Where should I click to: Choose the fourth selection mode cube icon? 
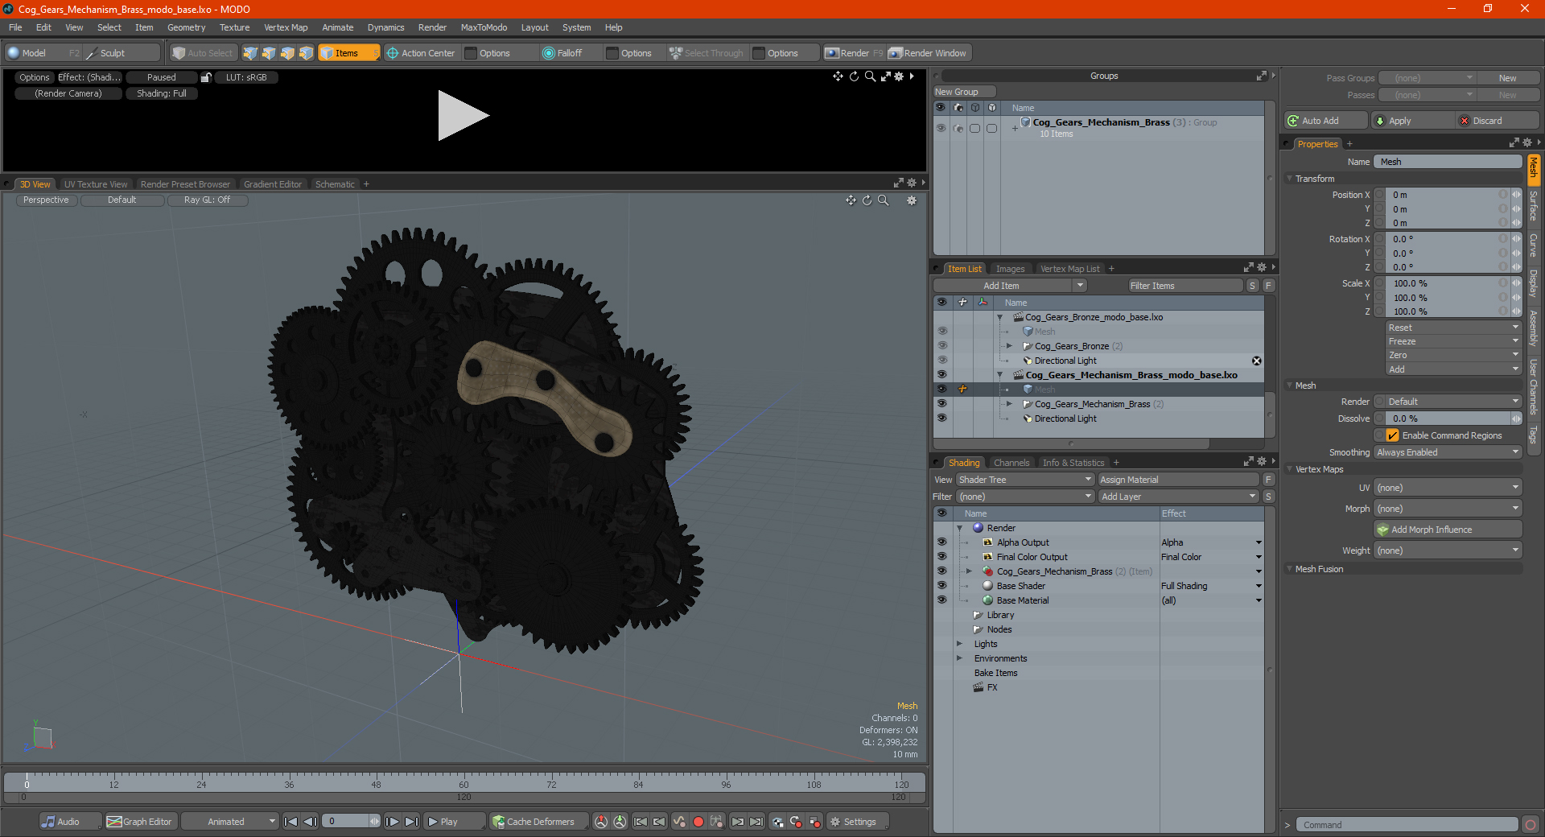[x=306, y=53]
